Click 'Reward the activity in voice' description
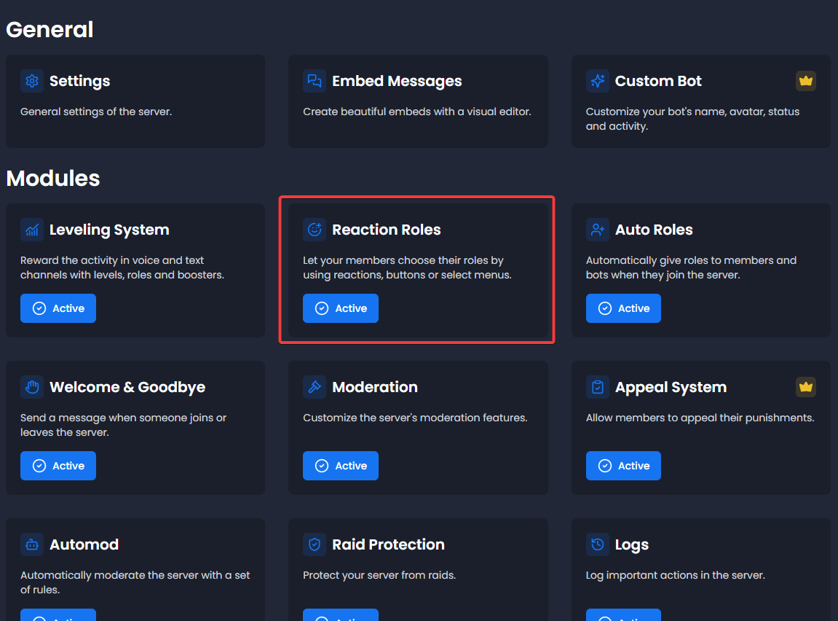This screenshot has width=838, height=621. [122, 267]
